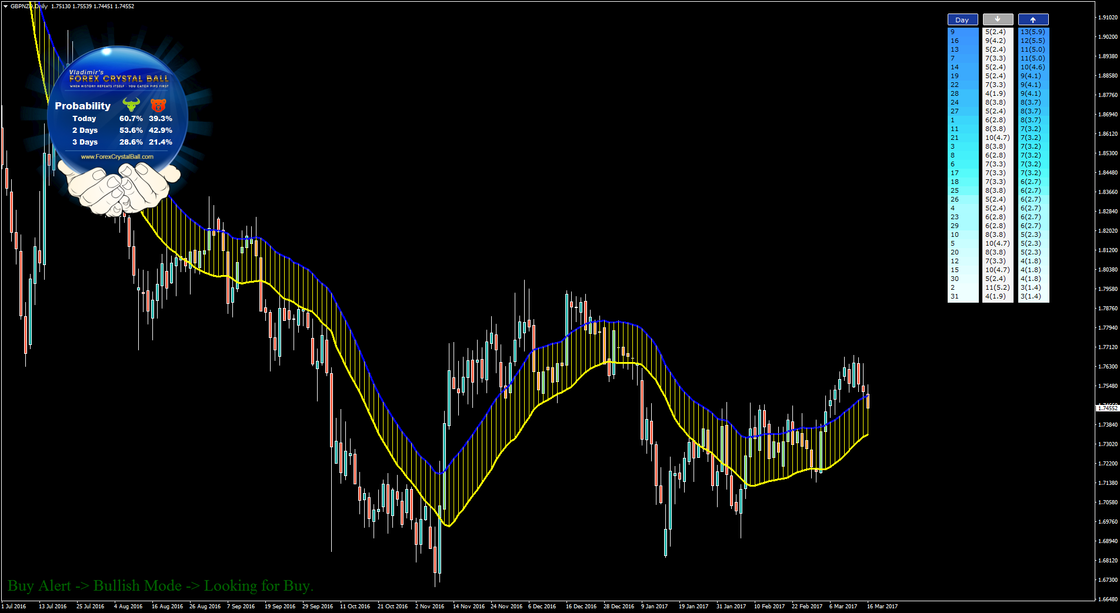Image resolution: width=1120 pixels, height=613 pixels.
Task: Select day 31 in the Day column
Action: tap(954, 296)
